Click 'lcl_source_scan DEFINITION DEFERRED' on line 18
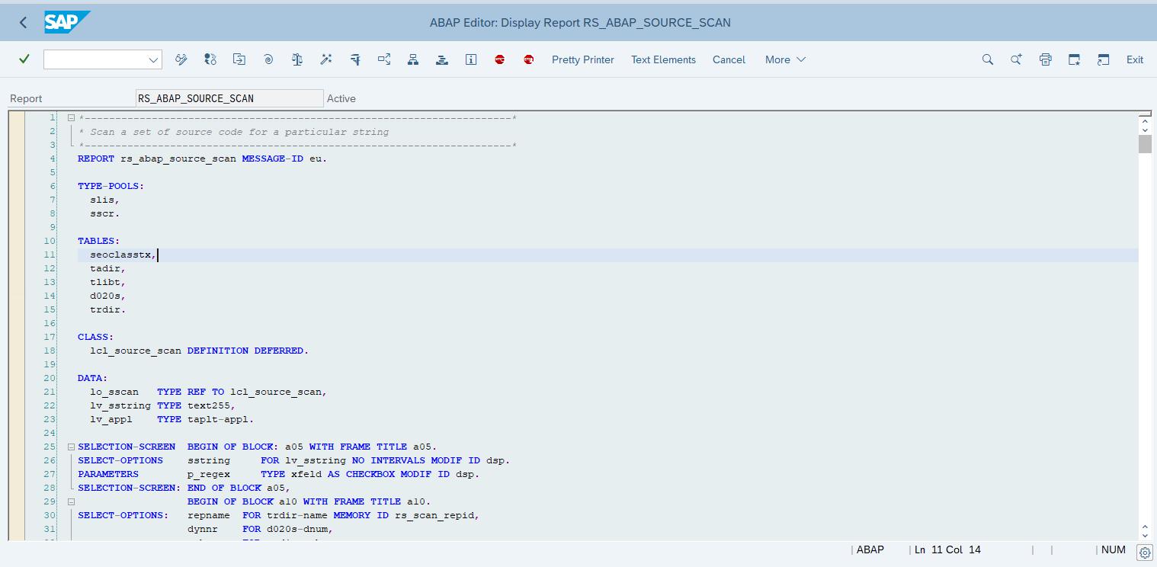The image size is (1157, 567). [x=197, y=351]
